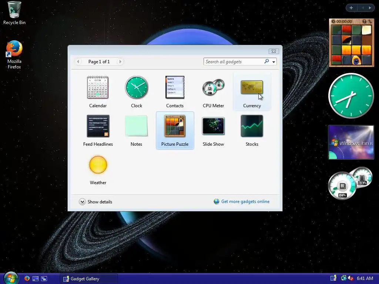Click the sidebar slide show picture
Viewport: 379px width, 284px height.
351,142
